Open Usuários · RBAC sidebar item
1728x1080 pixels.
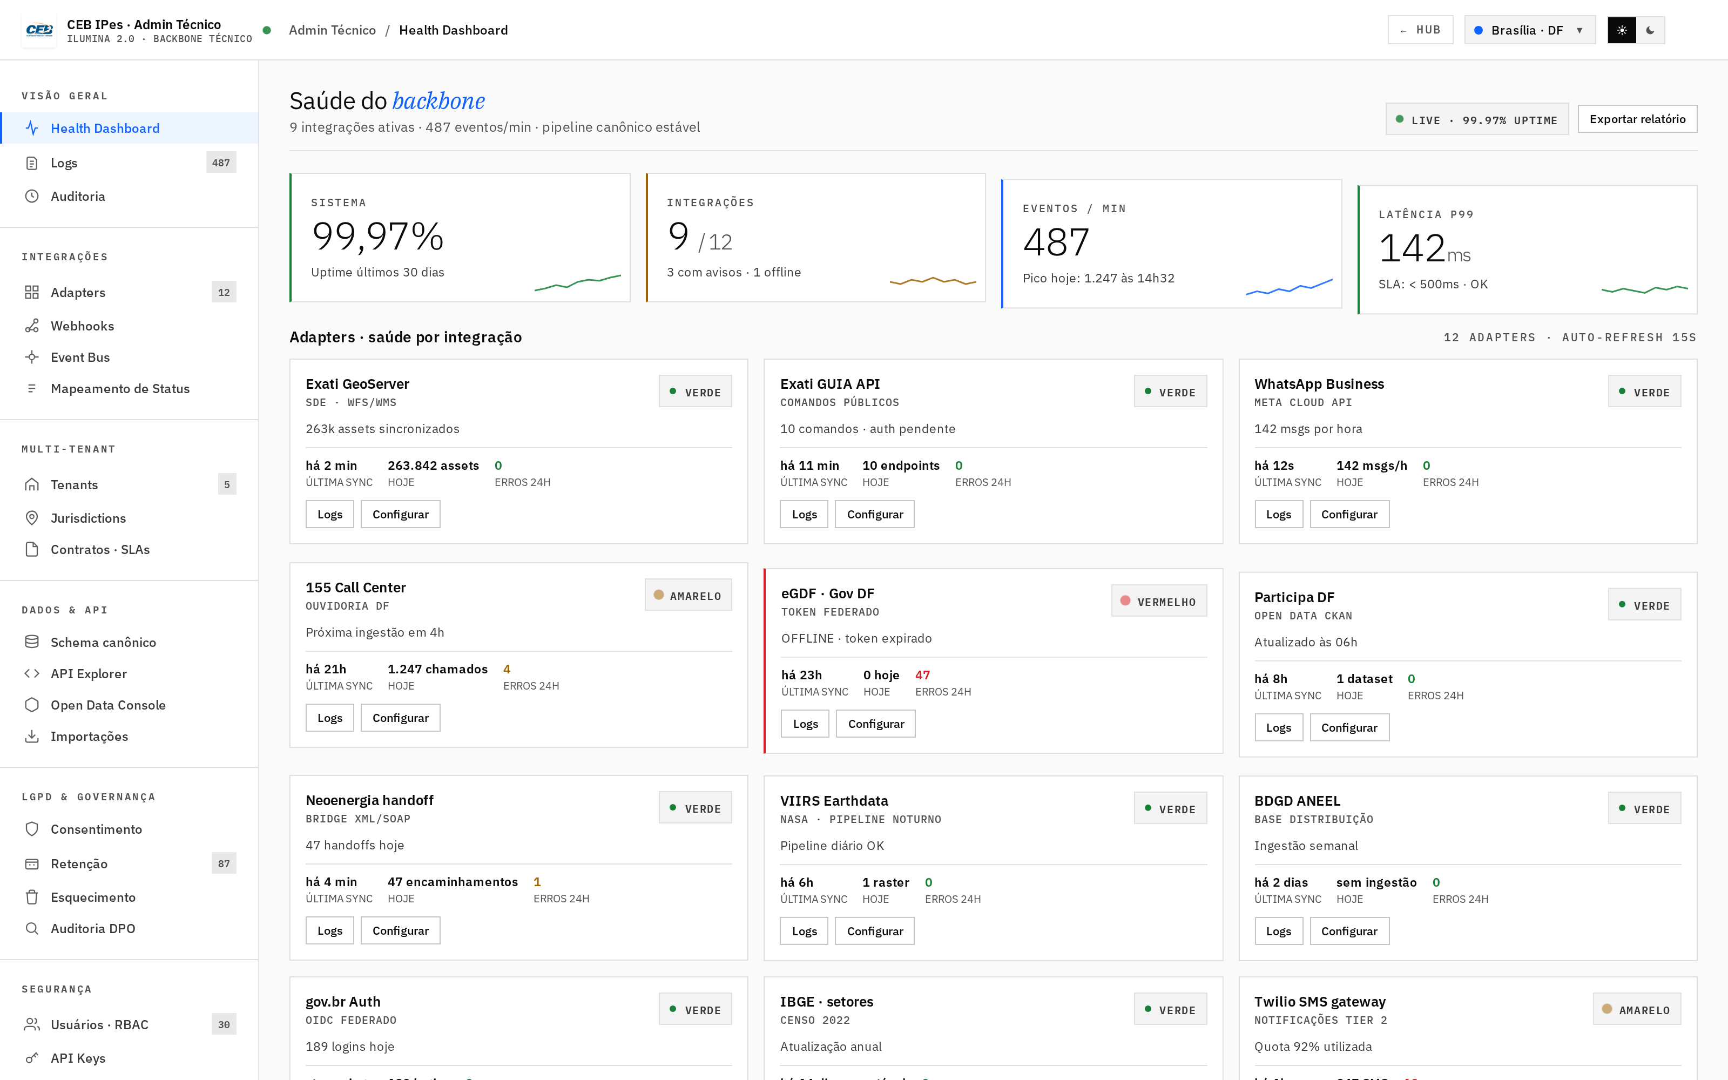click(x=129, y=1024)
